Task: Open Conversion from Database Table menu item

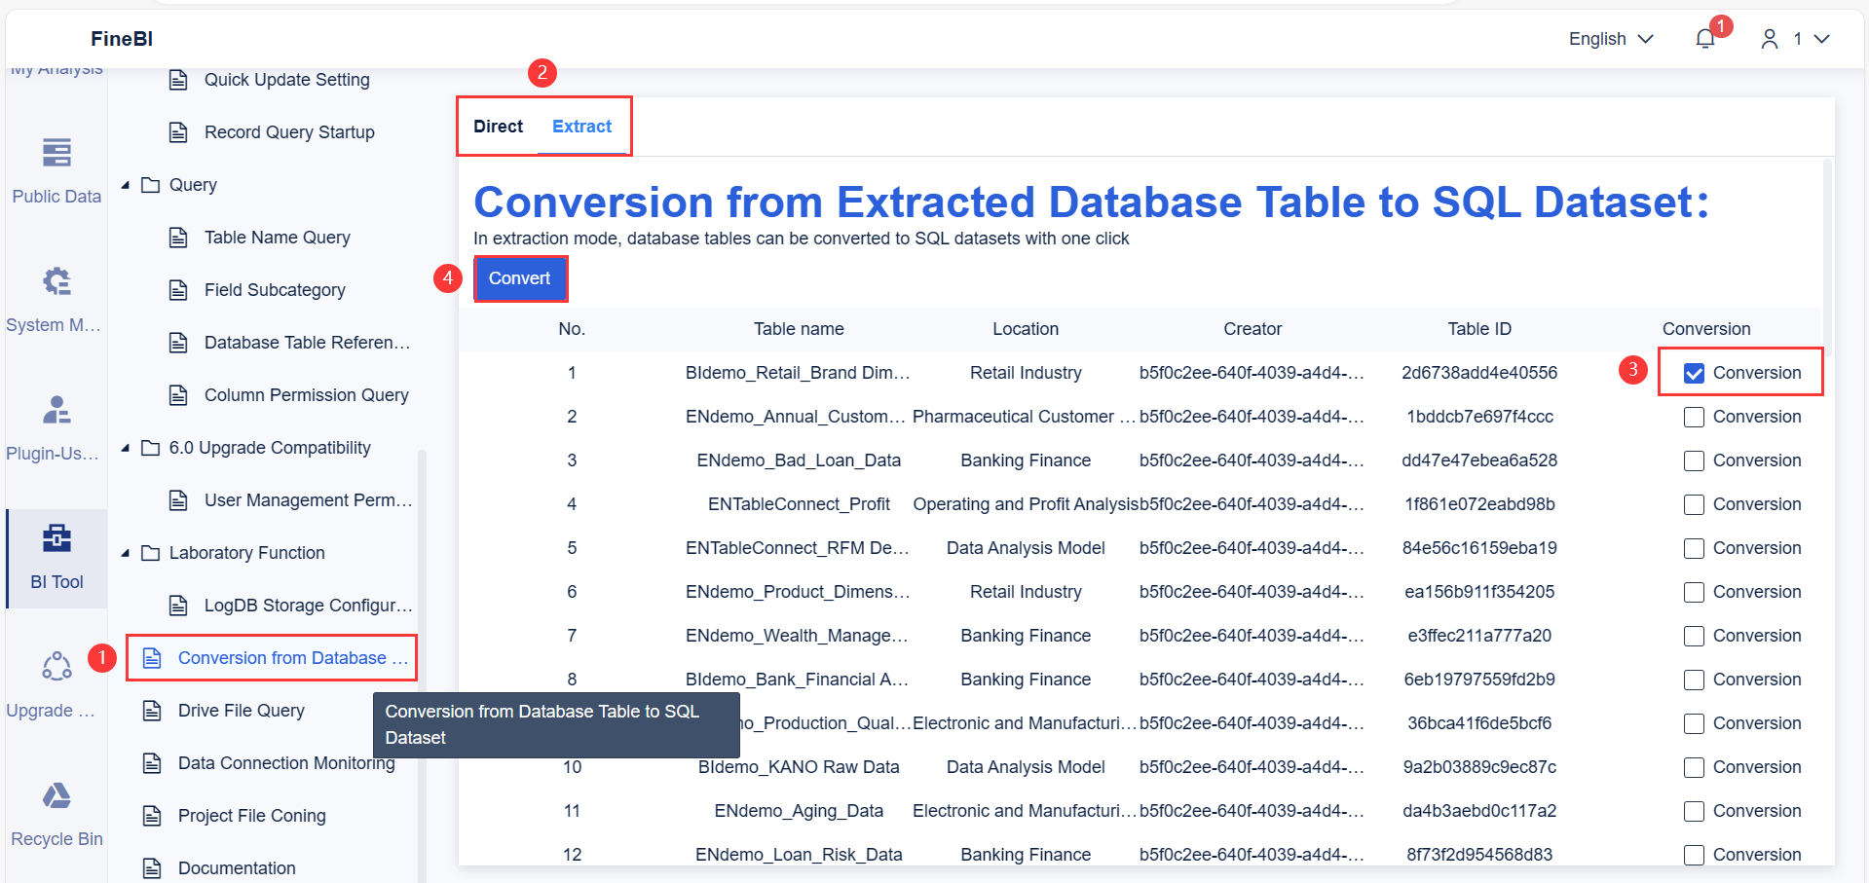Action: 273,658
